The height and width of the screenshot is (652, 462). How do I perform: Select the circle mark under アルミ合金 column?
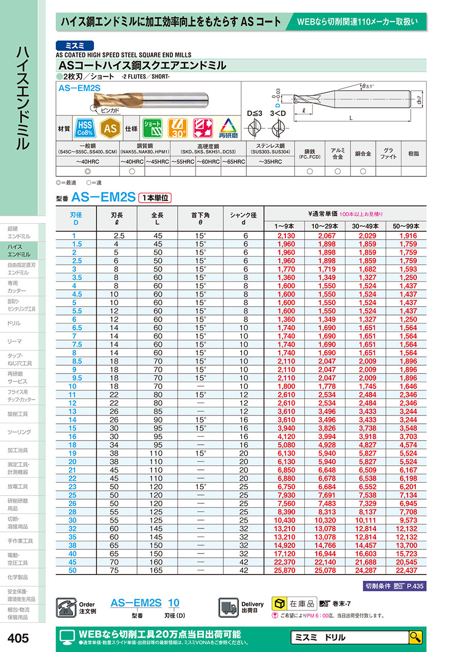(337, 171)
